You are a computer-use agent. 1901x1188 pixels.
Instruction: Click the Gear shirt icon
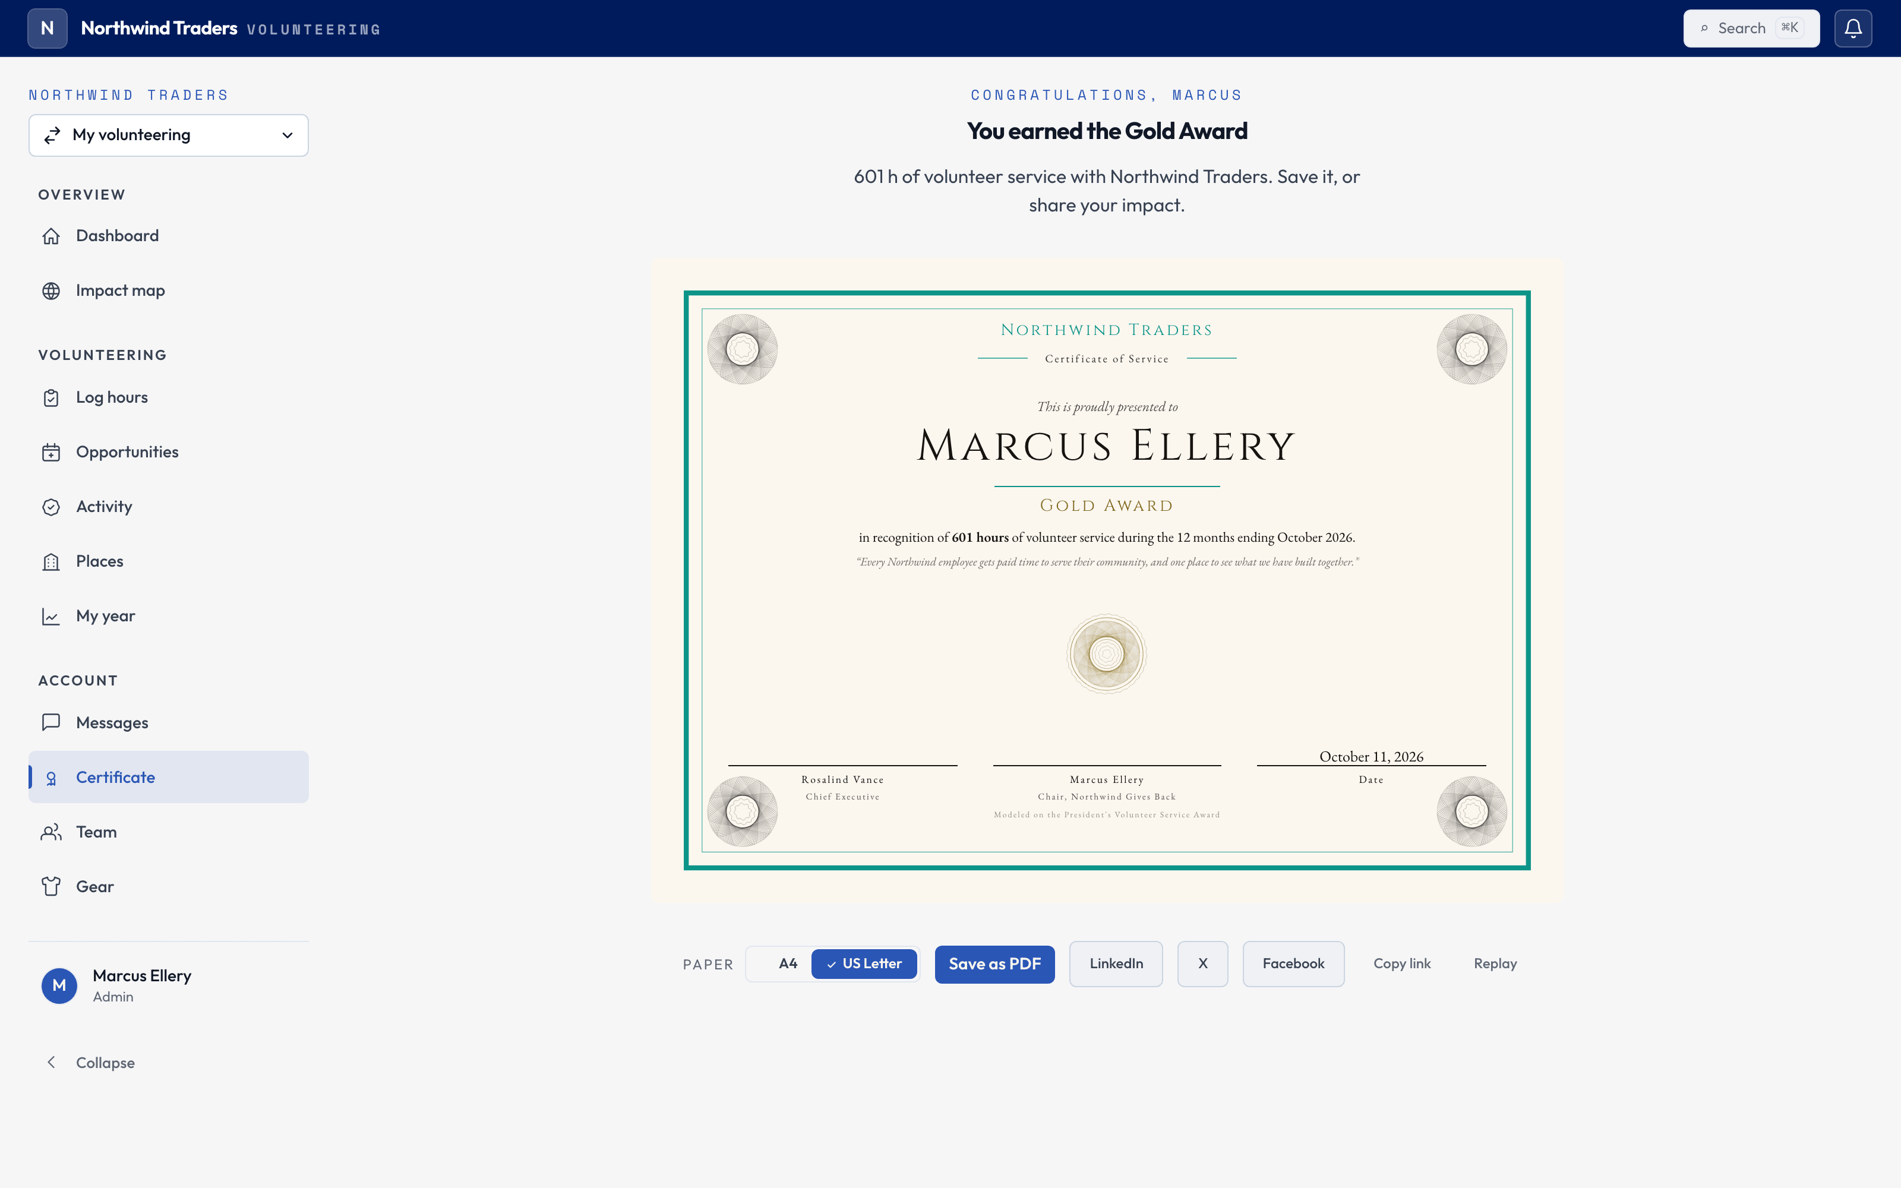click(x=51, y=886)
